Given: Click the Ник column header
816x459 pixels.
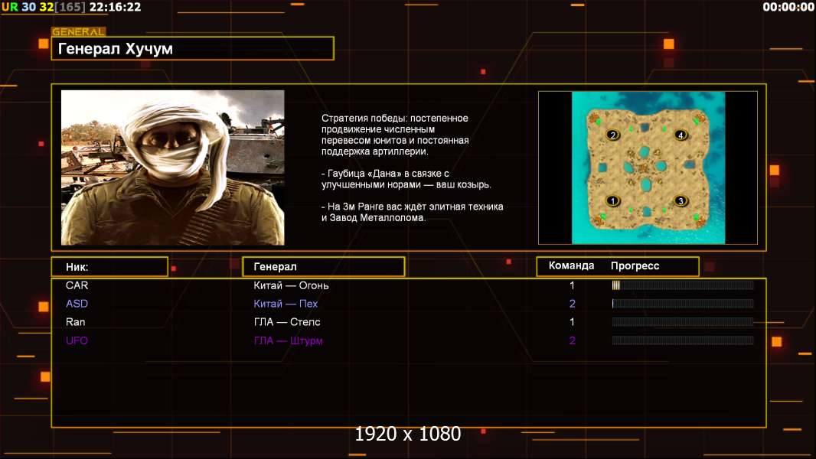Looking at the screenshot, I should coord(109,267).
